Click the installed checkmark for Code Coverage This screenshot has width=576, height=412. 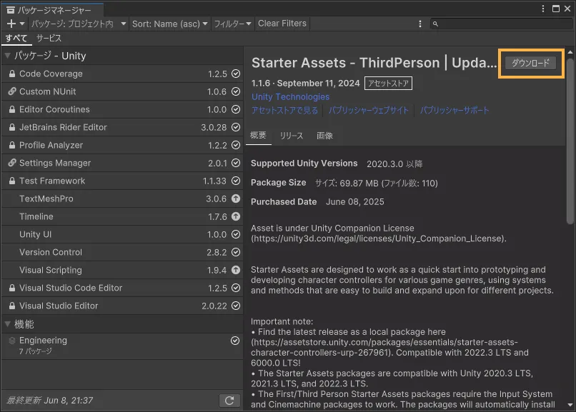tap(236, 74)
